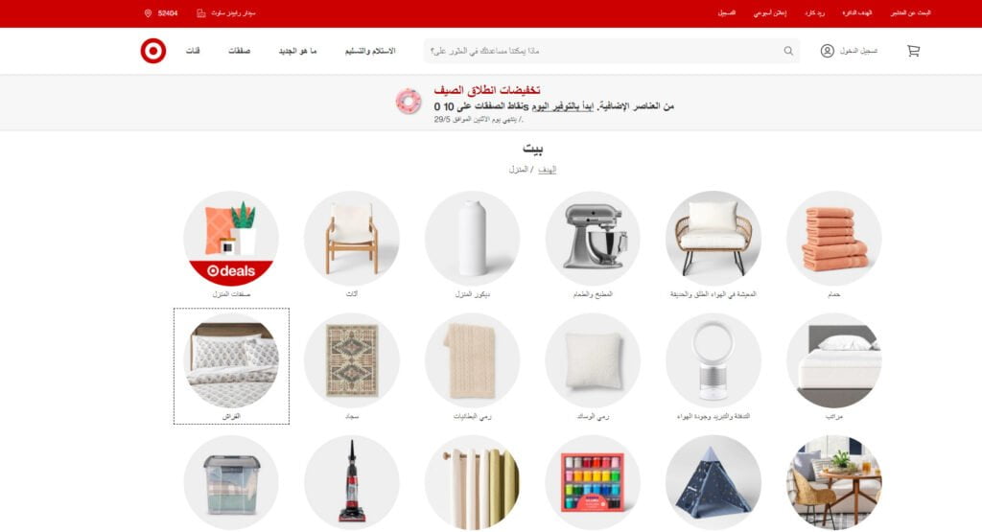Click the الهدف breadcrumb link

[547, 169]
